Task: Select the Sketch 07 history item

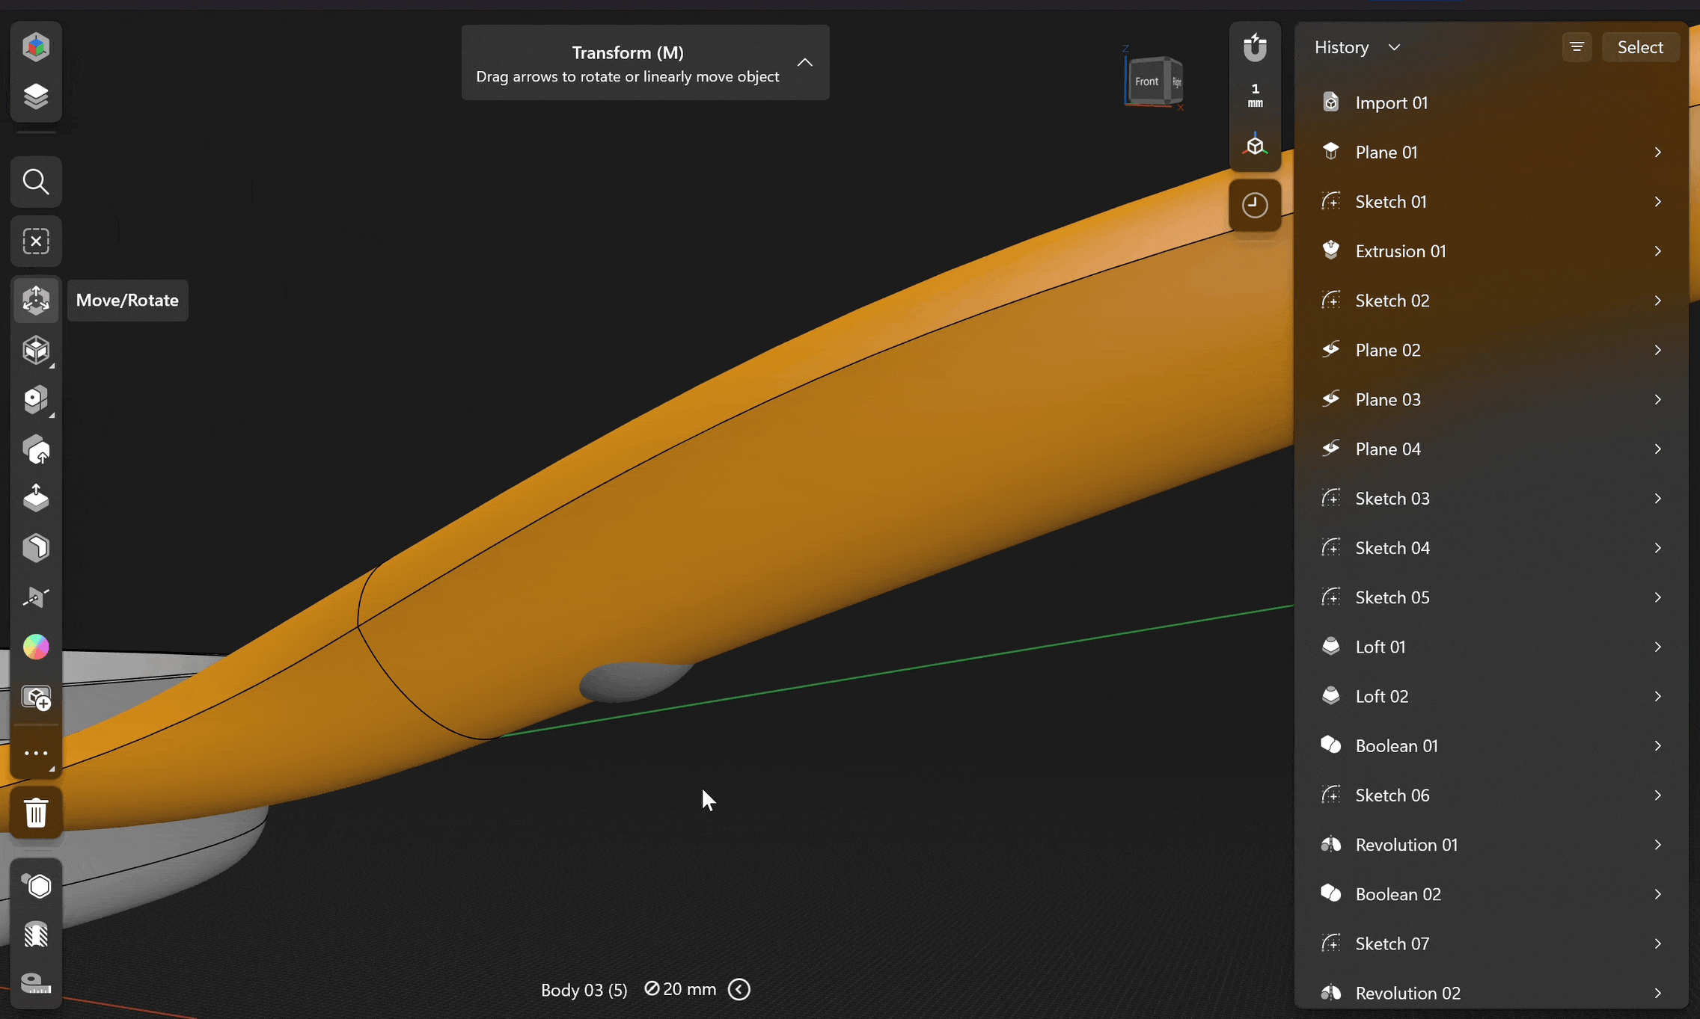Action: 1491,943
